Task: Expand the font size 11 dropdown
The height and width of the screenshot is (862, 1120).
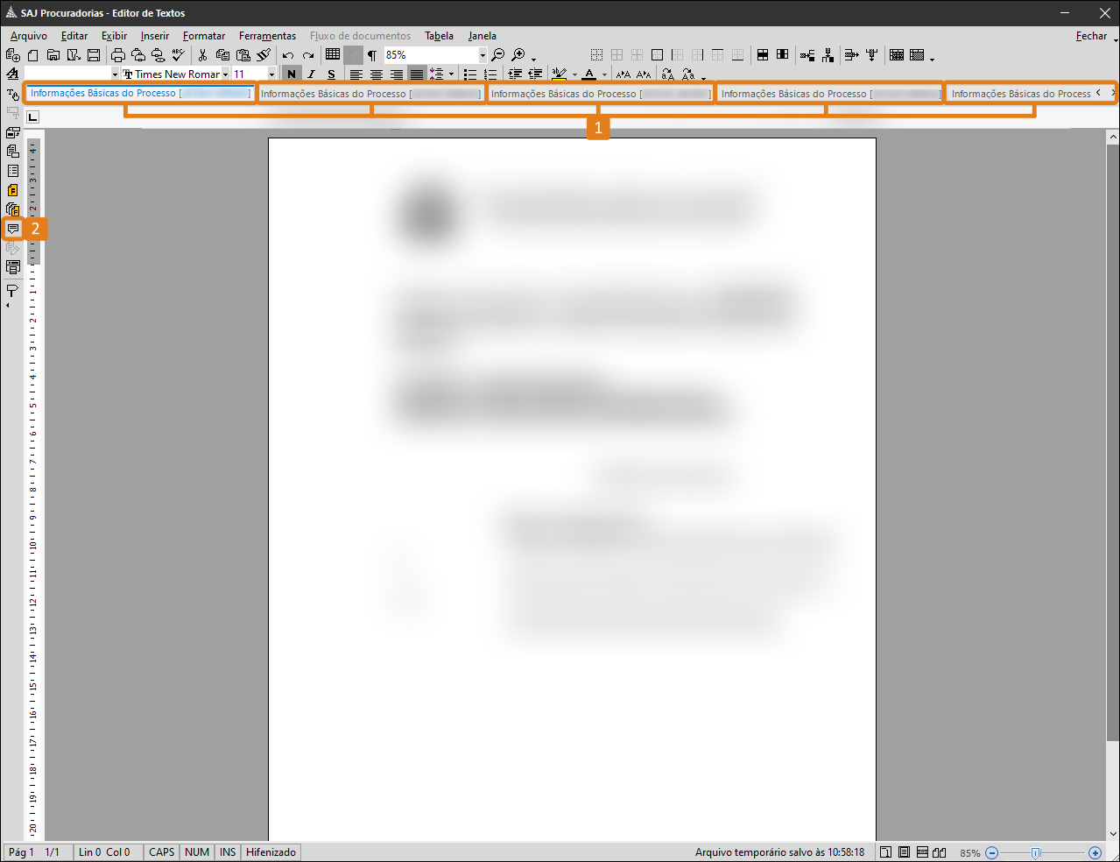Action: [x=271, y=74]
